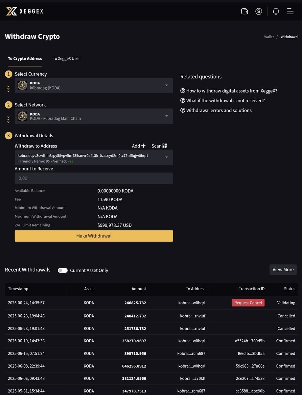Add a new withdrawal address

point(139,146)
